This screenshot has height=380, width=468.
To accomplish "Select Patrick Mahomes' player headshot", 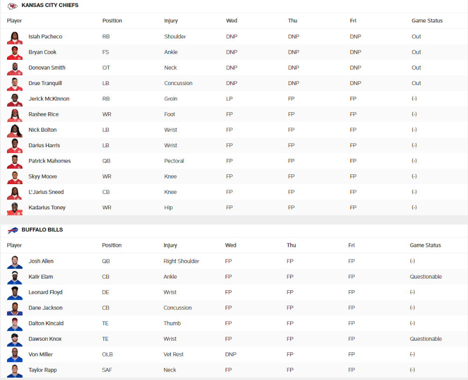I will click(15, 162).
